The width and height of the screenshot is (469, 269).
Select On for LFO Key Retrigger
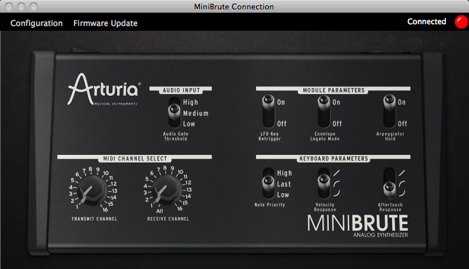(281, 102)
